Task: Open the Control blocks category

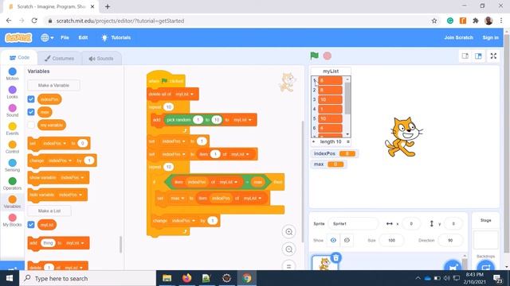Action: (x=13, y=147)
